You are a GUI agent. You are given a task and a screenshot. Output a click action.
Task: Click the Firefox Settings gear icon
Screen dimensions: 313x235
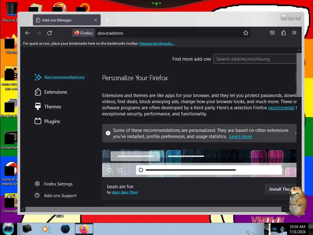pos(37,184)
